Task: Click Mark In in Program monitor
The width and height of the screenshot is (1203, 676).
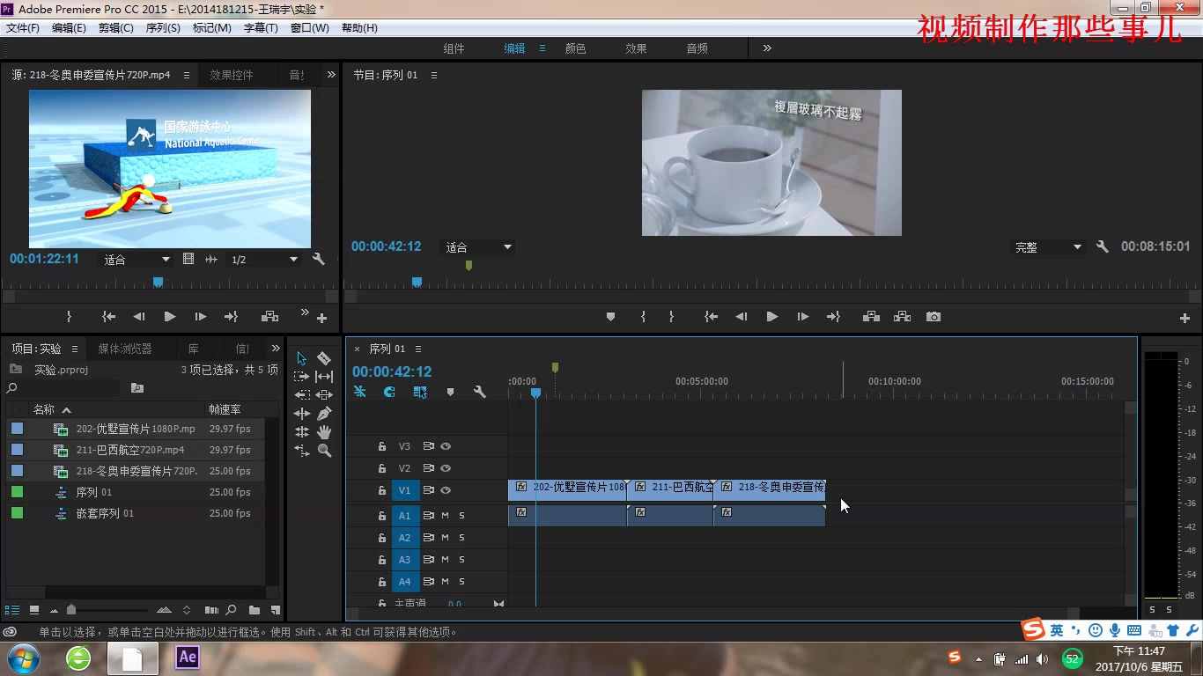Action: pyautogui.click(x=643, y=317)
